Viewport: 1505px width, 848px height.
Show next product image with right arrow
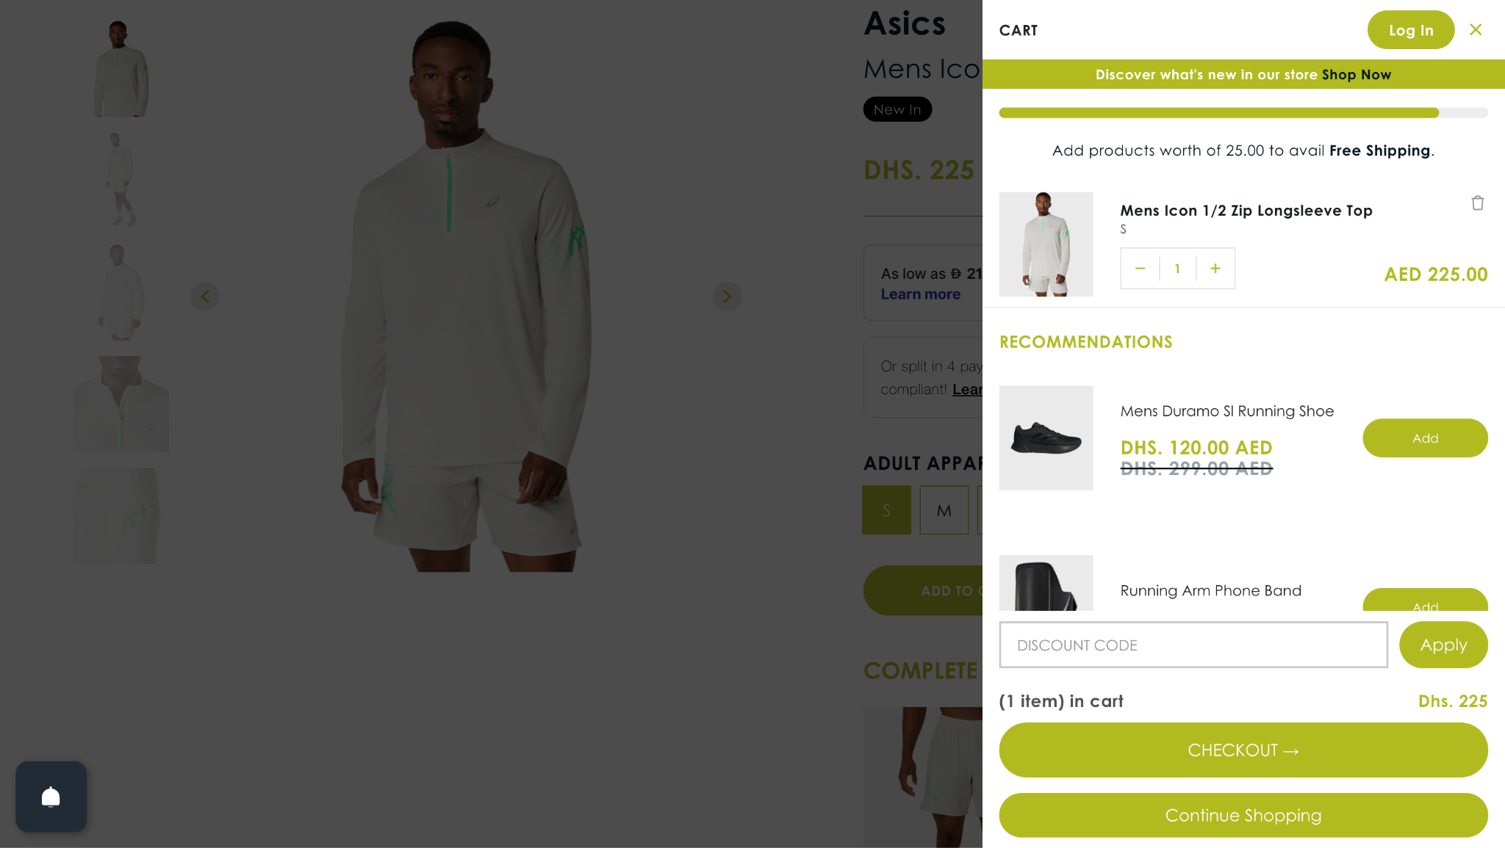[727, 297]
